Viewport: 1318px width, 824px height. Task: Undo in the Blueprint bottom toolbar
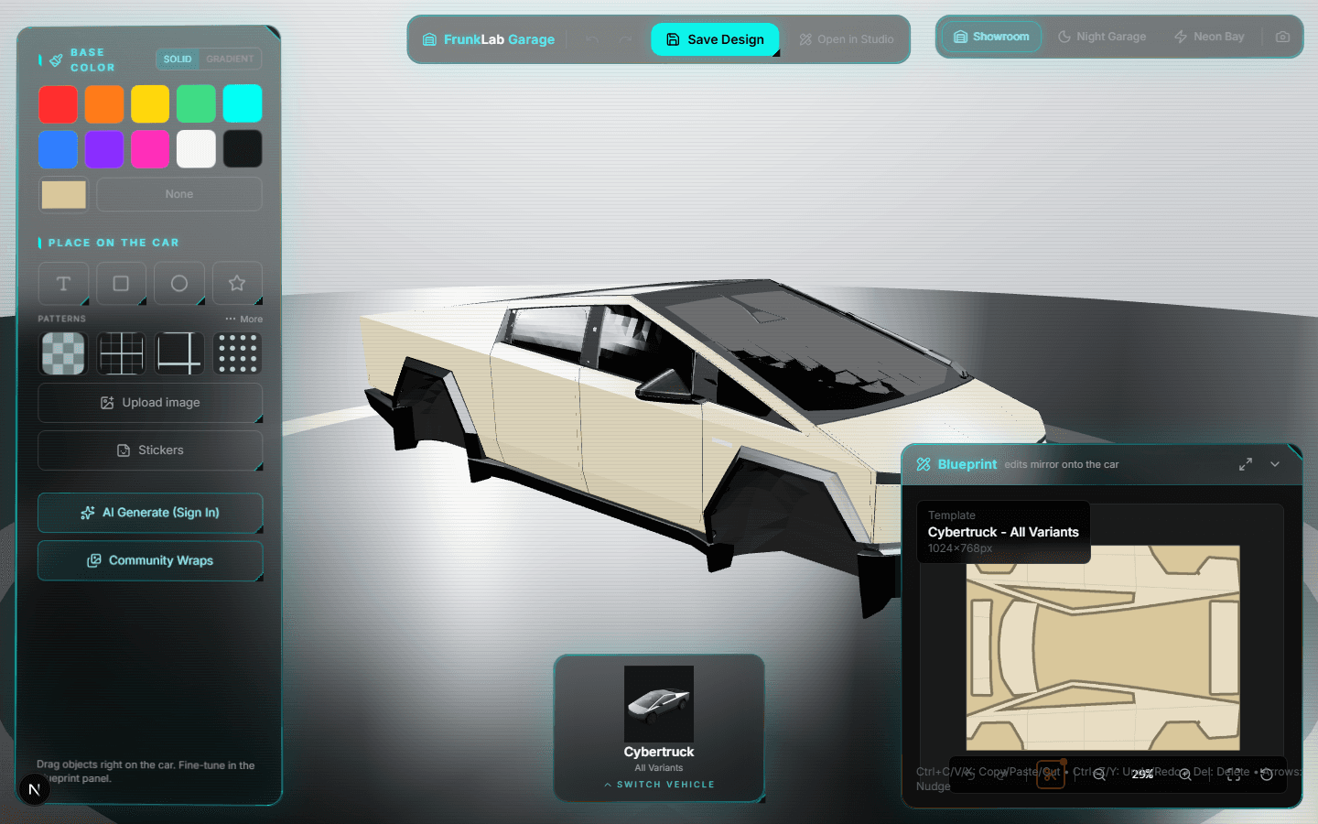click(x=968, y=775)
